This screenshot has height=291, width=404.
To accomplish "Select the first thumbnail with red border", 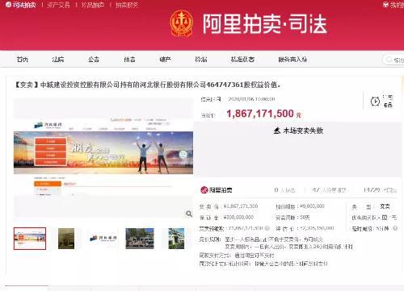I will pos(30,239).
